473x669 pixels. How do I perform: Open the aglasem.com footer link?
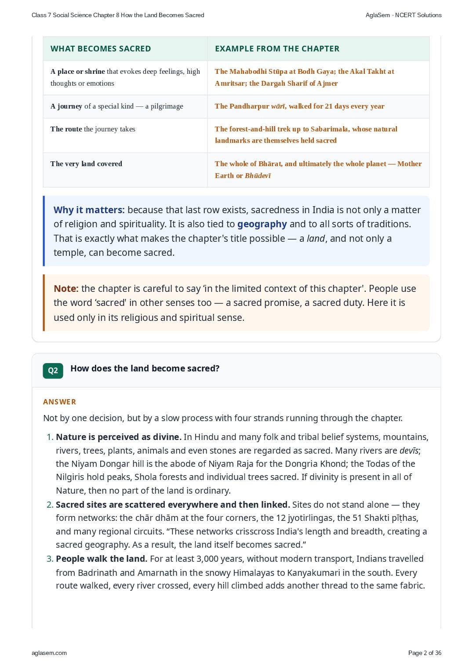click(x=49, y=653)
